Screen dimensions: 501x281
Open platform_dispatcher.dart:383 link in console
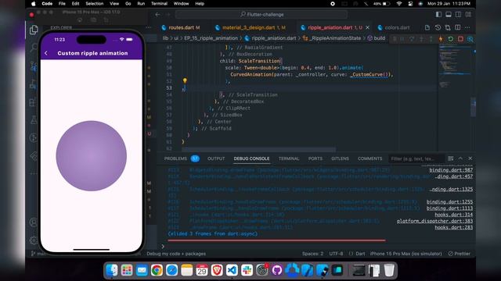(434, 221)
